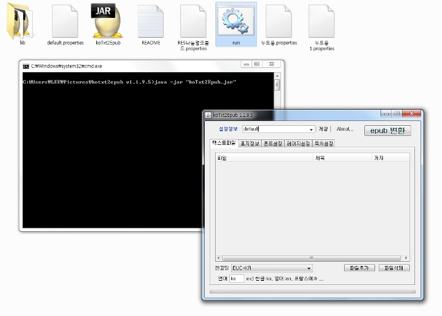Select the koTxt2Epub JAR file icon

[x=108, y=20]
